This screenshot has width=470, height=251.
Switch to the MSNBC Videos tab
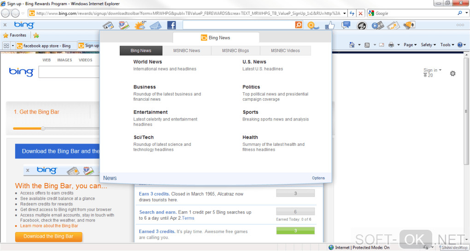[285, 50]
